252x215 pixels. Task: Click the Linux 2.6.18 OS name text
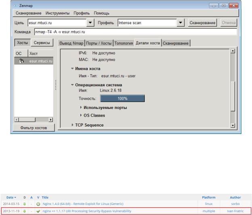click(111, 90)
